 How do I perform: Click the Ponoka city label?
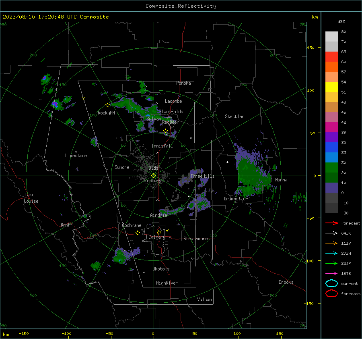pyautogui.click(x=183, y=83)
